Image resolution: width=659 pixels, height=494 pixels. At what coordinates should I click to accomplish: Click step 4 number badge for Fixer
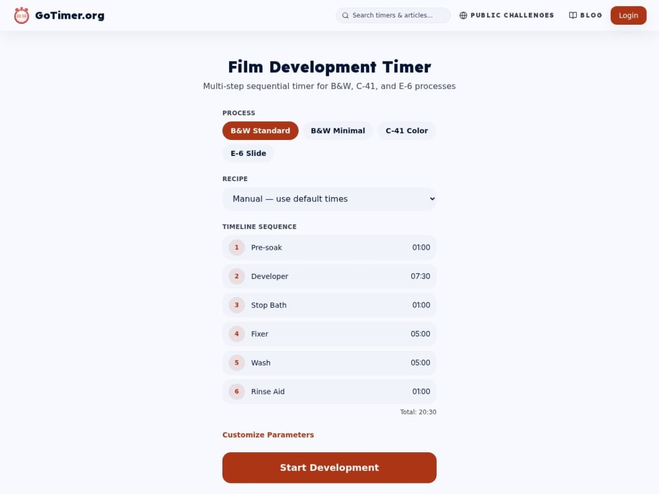pos(237,334)
